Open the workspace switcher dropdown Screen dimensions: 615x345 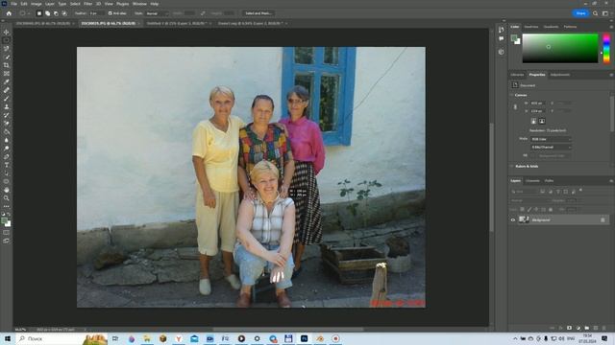pyautogui.click(x=605, y=13)
